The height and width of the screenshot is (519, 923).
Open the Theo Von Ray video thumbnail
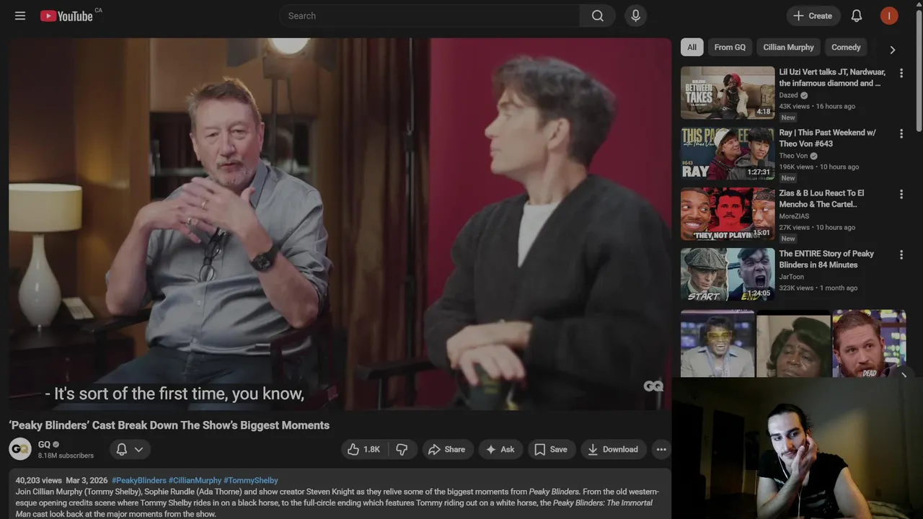coord(728,154)
